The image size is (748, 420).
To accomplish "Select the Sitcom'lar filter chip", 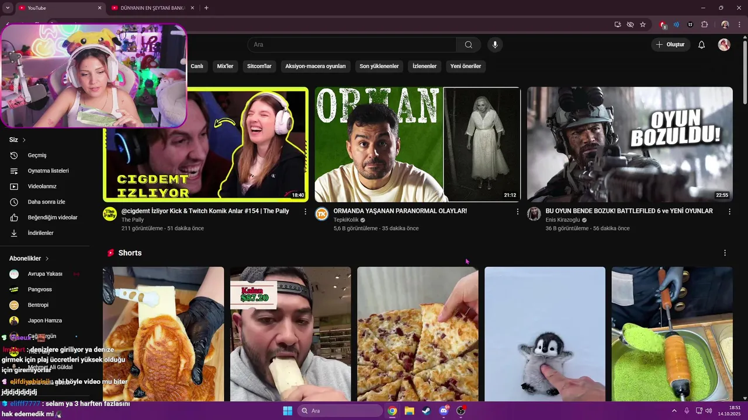I will [259, 66].
